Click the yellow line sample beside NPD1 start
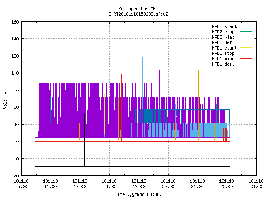 (x=245, y=48)
